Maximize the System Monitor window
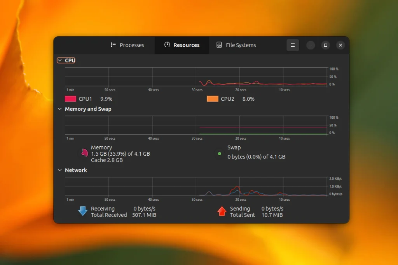Image resolution: width=398 pixels, height=265 pixels. point(326,45)
